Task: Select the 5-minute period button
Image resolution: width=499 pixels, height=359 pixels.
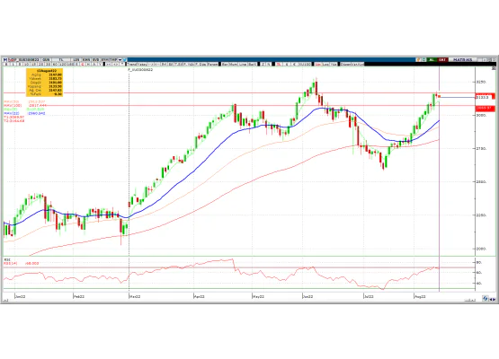Action: 20,64
